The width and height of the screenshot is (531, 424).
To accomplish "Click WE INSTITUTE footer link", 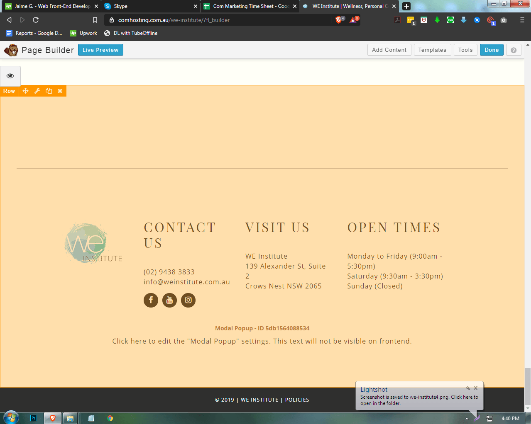I will (x=259, y=400).
